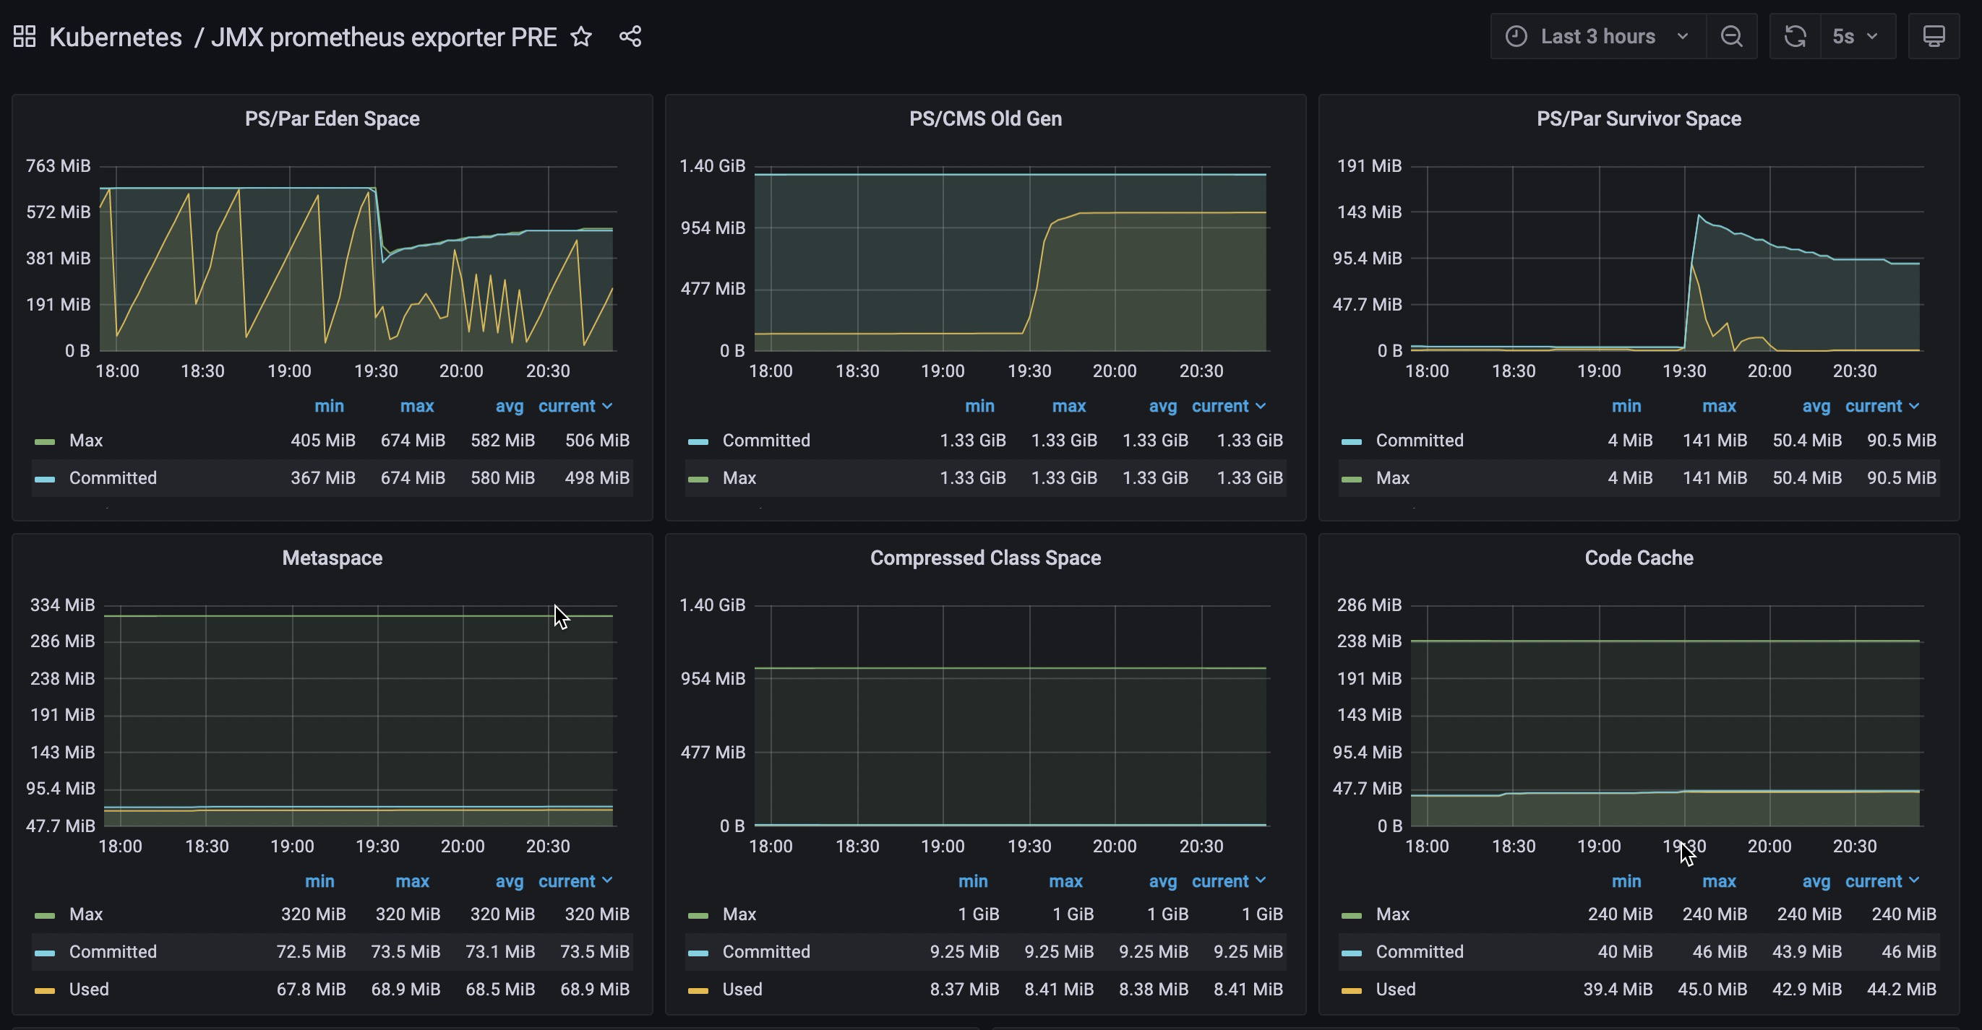This screenshot has height=1030, width=1982.
Task: Open PS/CMS Old Gen panel title menu
Action: click(984, 118)
